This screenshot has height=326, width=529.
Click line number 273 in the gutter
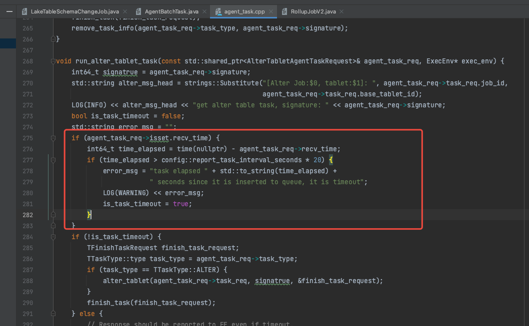[x=27, y=116]
